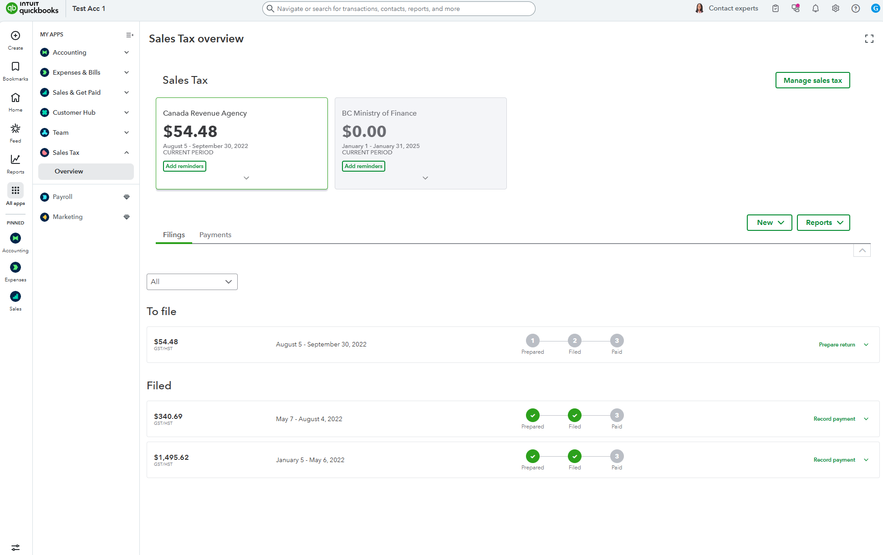This screenshot has height=555, width=883.
Task: Click the notifications bell icon
Action: pos(815,9)
